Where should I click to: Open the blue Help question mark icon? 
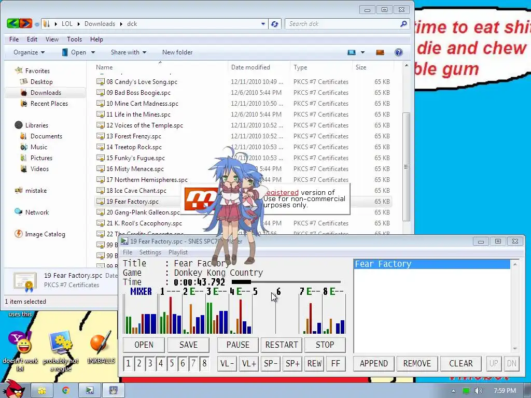[399, 52]
